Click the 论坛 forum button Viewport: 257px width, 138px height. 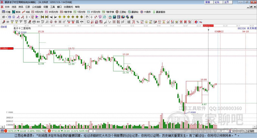pos(218,2)
